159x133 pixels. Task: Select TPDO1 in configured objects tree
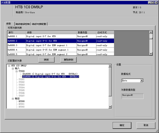pos(22,79)
